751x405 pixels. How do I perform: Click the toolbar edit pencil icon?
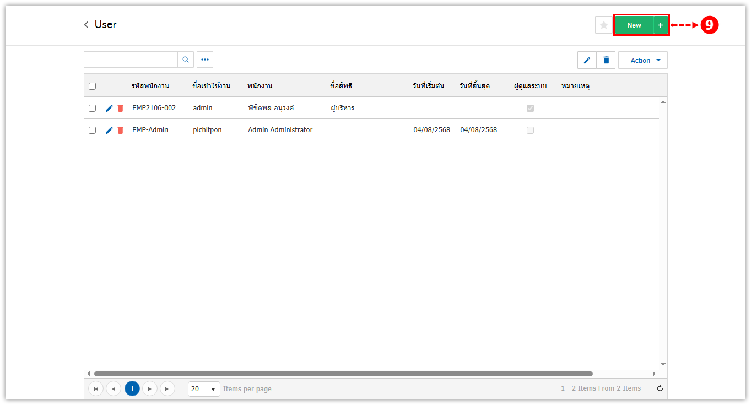(x=587, y=60)
